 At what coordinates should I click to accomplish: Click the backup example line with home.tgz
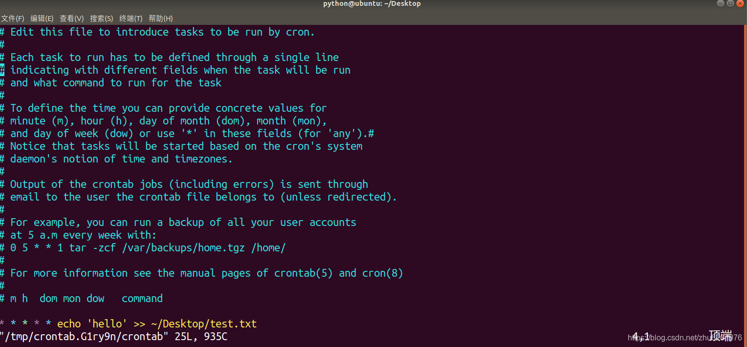pyautogui.click(x=144, y=247)
